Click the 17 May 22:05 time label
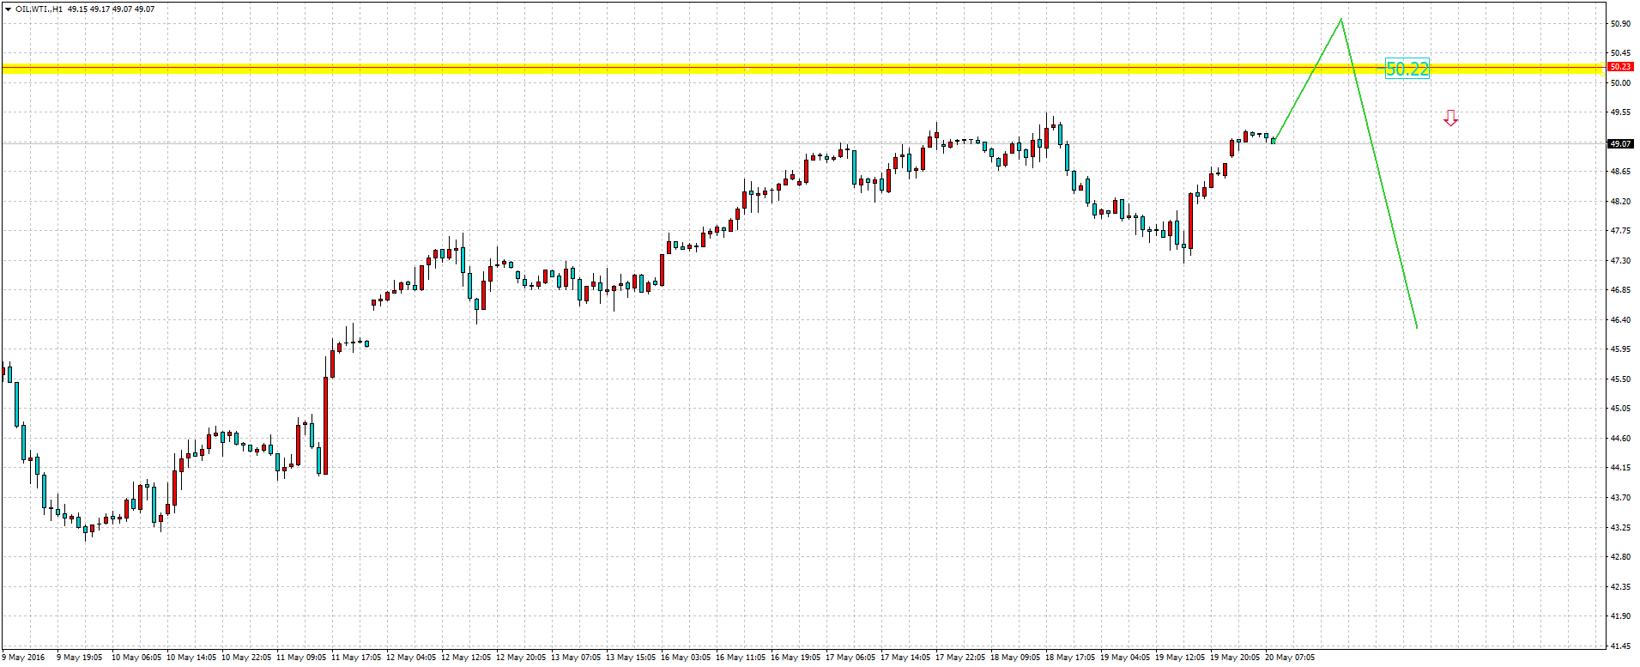This screenshot has height=667, width=1640. tap(960, 658)
